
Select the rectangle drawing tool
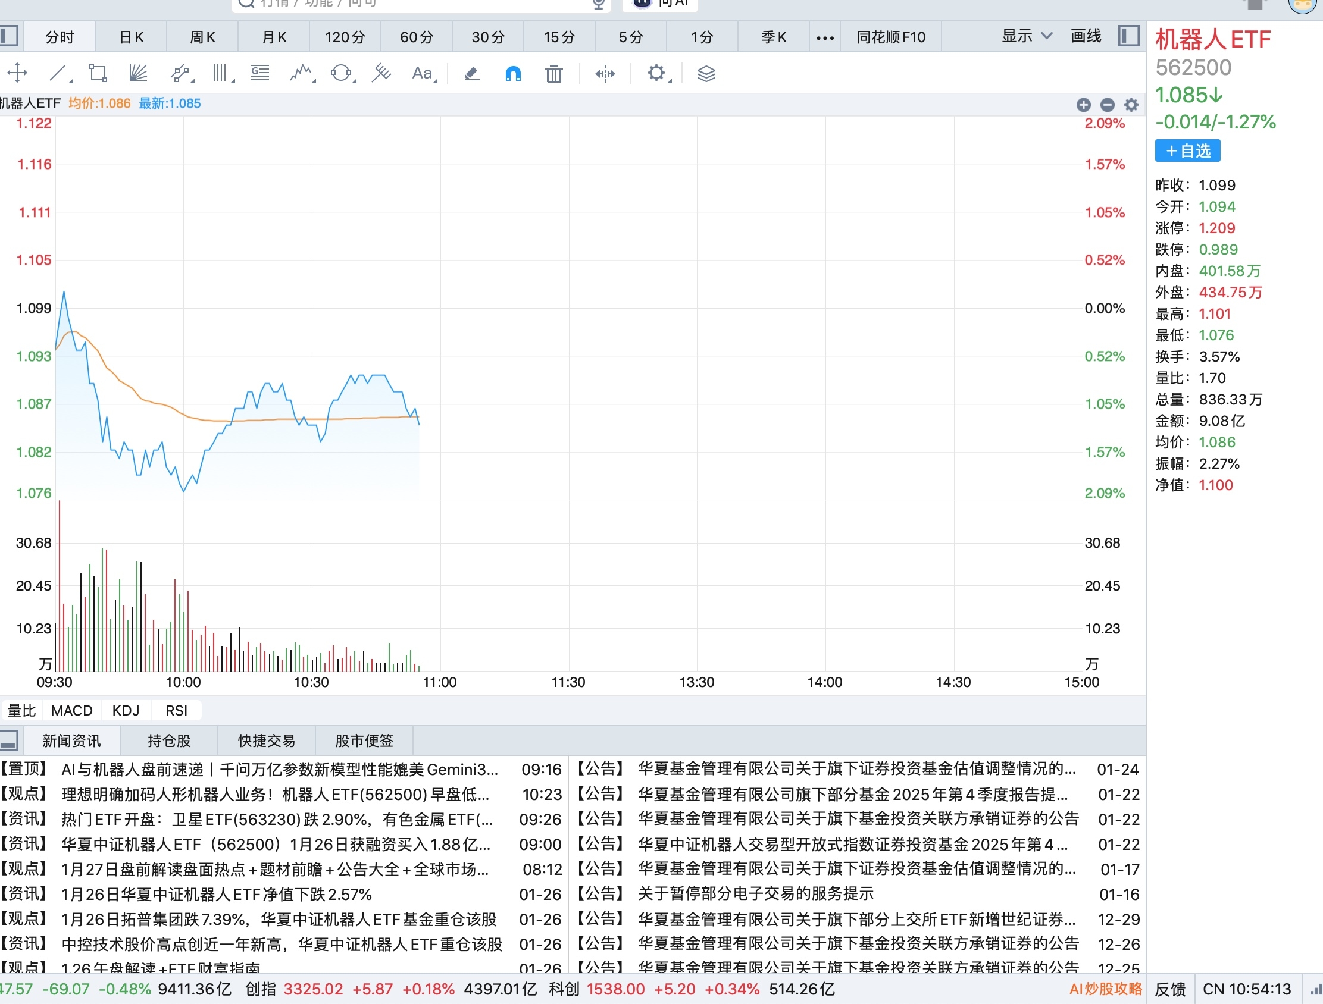98,74
